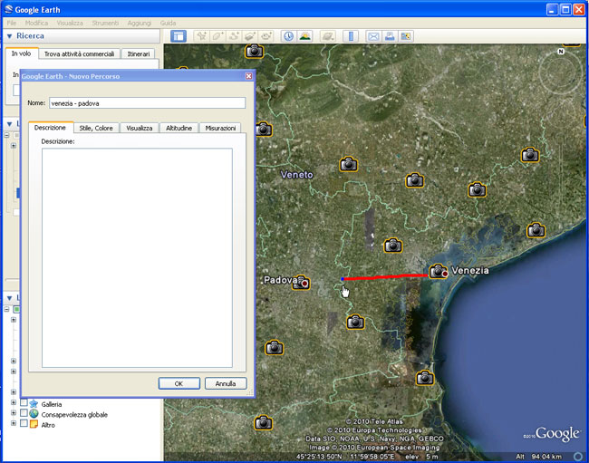Image resolution: width=589 pixels, height=463 pixels.
Task: Toggle the sidebar panel toolbar icon
Action: (179, 36)
